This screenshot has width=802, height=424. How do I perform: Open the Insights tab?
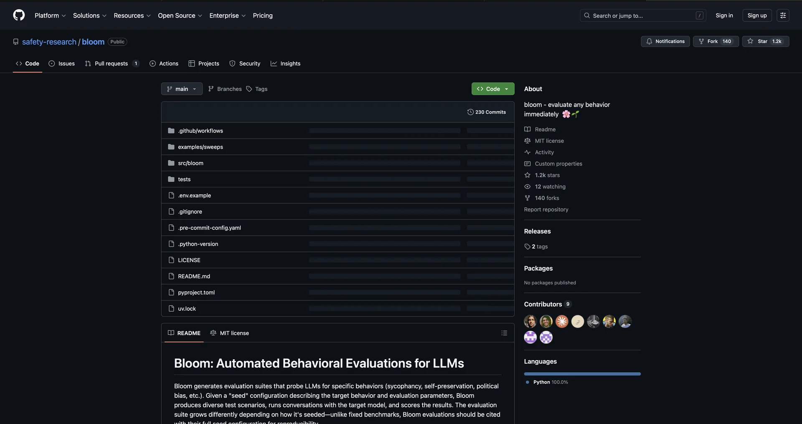tap(285, 63)
